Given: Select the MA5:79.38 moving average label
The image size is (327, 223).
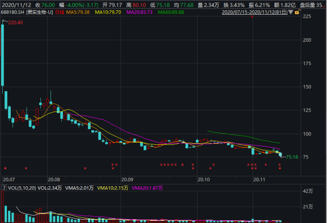Looking at the screenshot, I should point(78,12).
